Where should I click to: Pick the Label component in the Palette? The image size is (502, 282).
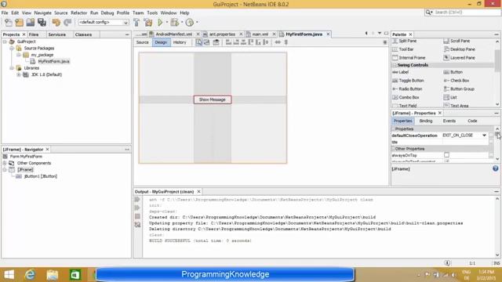pyautogui.click(x=401, y=72)
